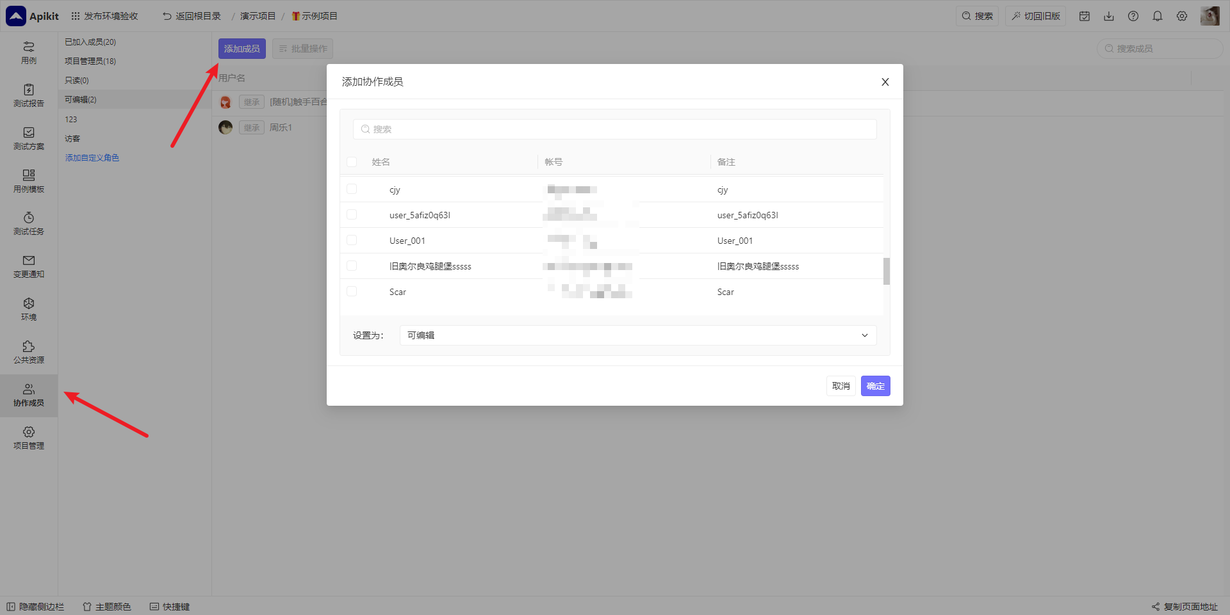
Task: Open 公共资源 in the left sidebar
Action: (x=29, y=353)
